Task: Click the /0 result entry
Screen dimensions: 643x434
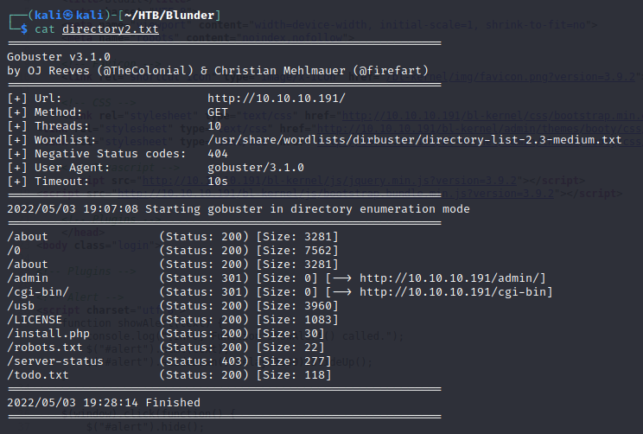Action: point(14,250)
